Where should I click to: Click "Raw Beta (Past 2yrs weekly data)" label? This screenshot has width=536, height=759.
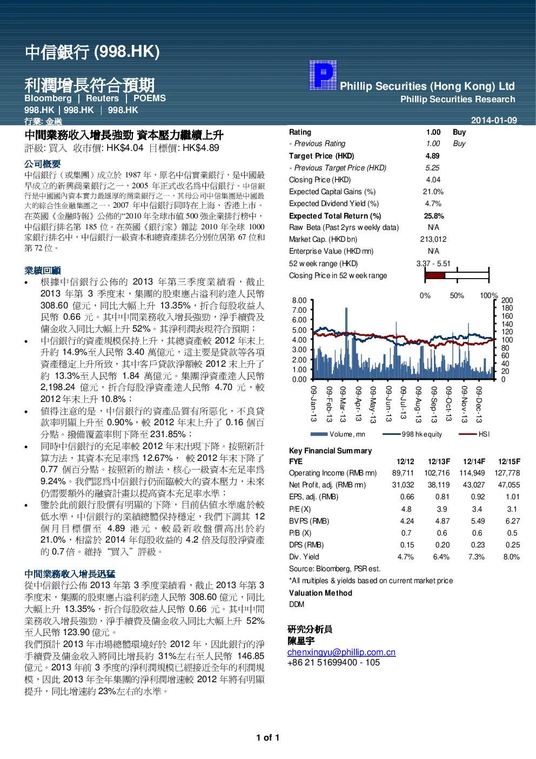click(344, 228)
